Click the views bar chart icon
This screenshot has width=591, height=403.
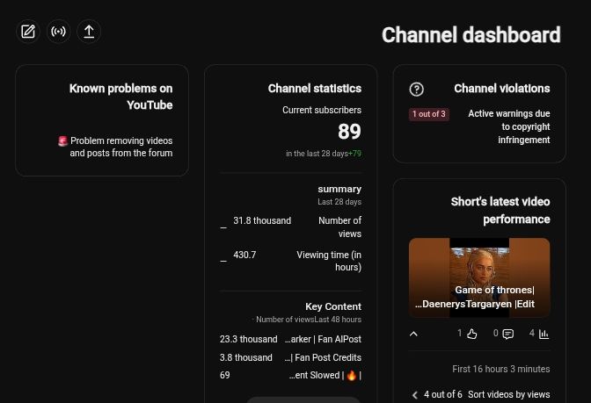[x=544, y=334]
